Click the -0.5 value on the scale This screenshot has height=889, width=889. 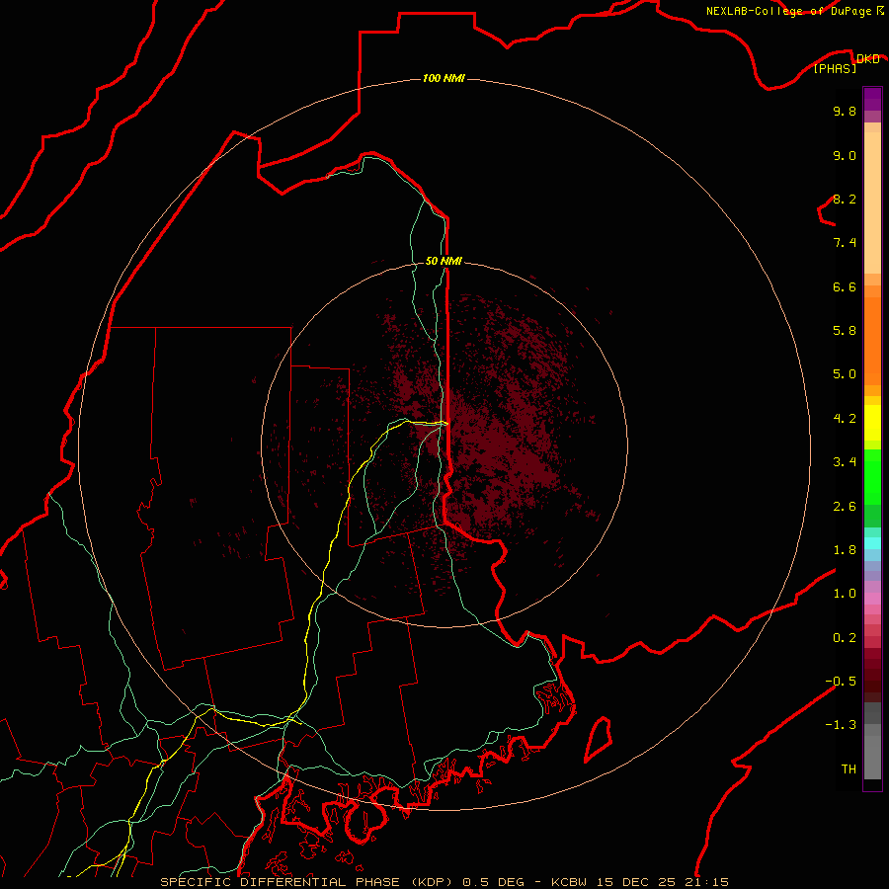[x=841, y=682]
